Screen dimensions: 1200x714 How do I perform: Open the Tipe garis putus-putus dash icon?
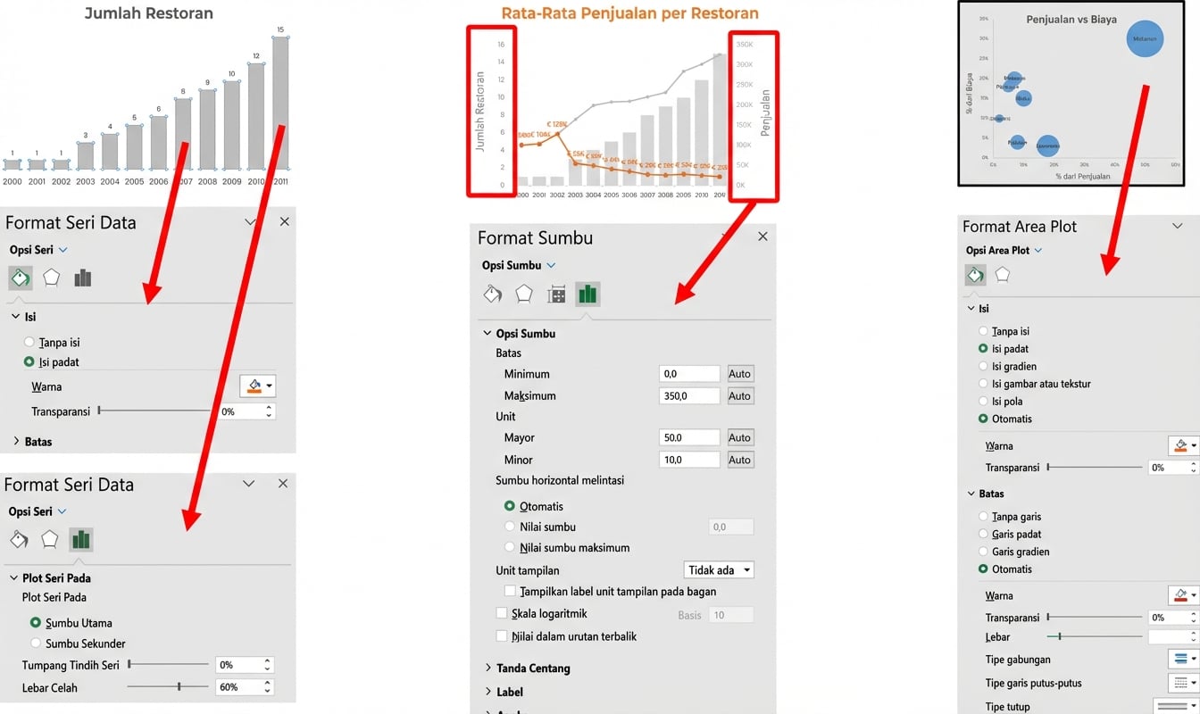(x=1183, y=684)
